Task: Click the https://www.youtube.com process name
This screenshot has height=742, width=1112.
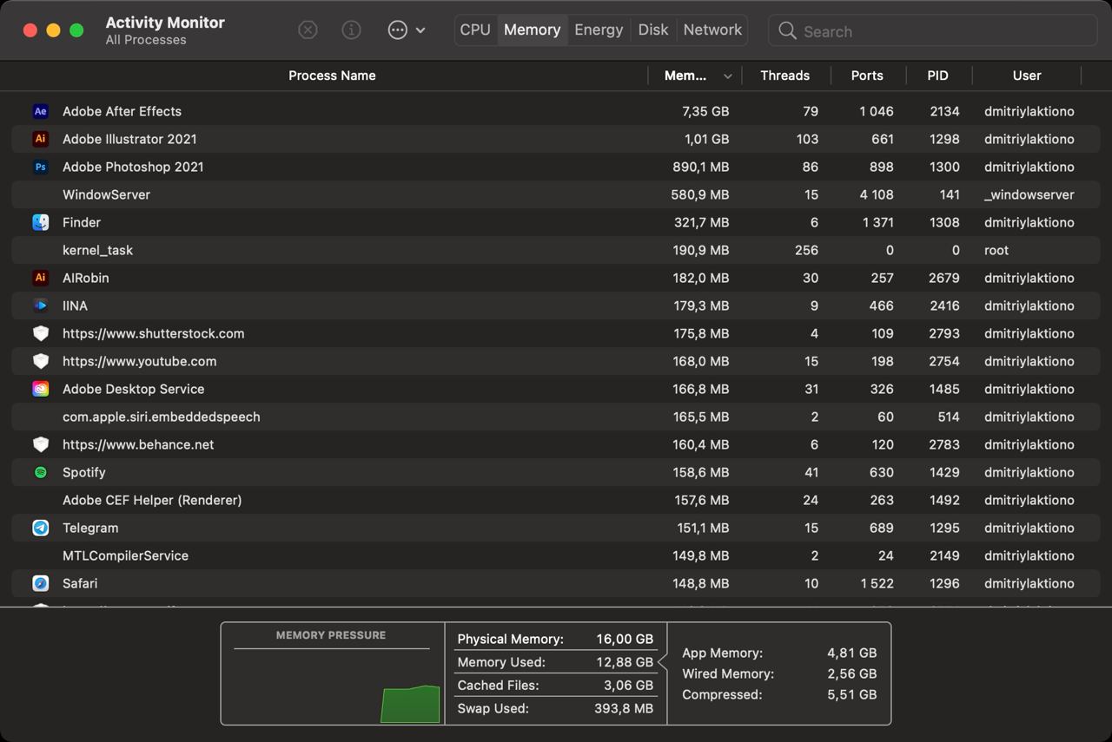Action: tap(139, 361)
